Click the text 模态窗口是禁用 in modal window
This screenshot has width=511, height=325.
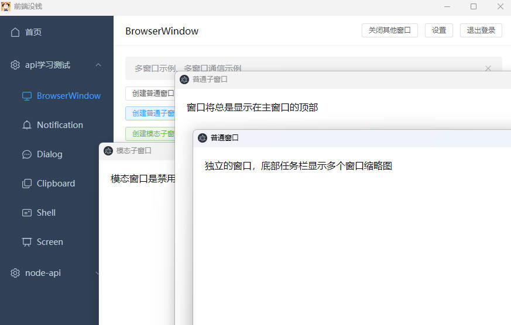click(143, 179)
